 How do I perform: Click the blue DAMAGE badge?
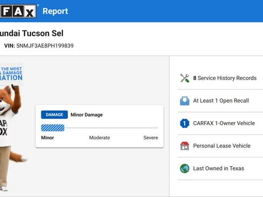coord(54,115)
